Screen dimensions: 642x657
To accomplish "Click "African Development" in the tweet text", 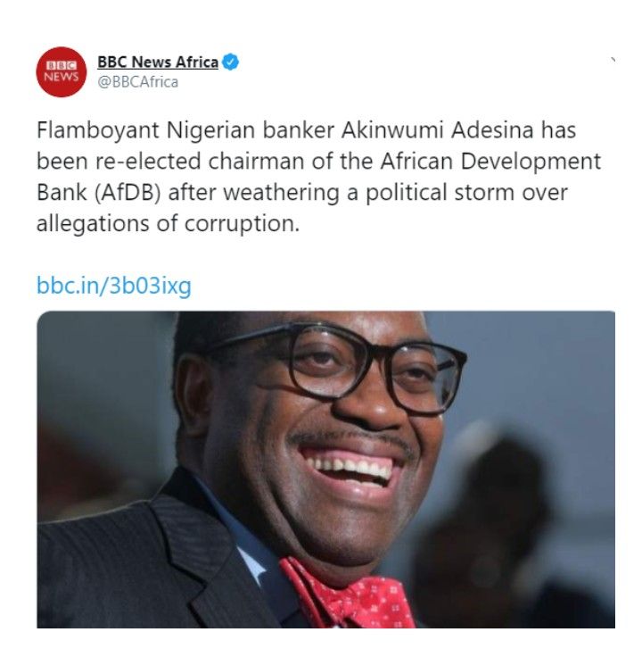I will click(490, 162).
